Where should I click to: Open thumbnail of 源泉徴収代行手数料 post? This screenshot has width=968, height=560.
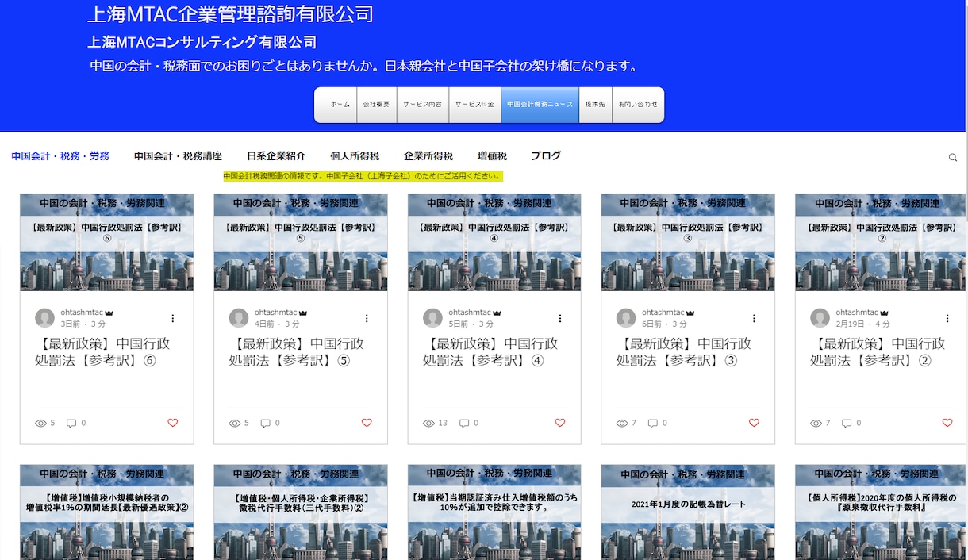882,512
